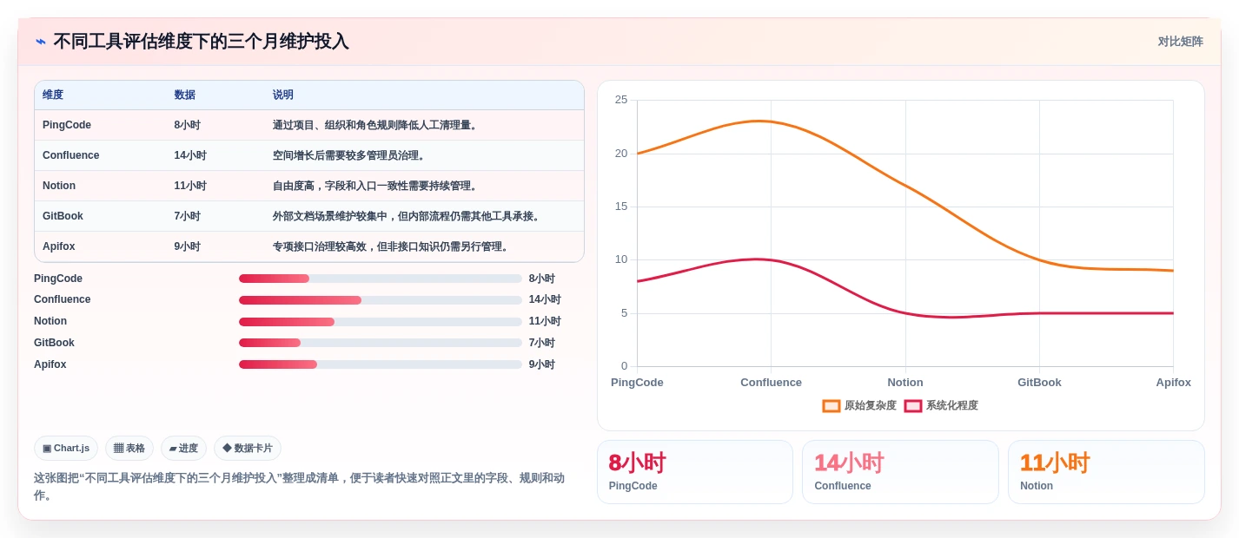The height and width of the screenshot is (538, 1239).
Task: Click the PingCode label in progress list
Action: tap(58, 279)
